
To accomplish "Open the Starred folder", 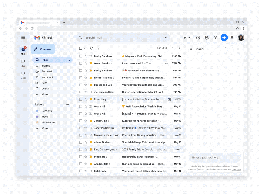I will [46, 66].
